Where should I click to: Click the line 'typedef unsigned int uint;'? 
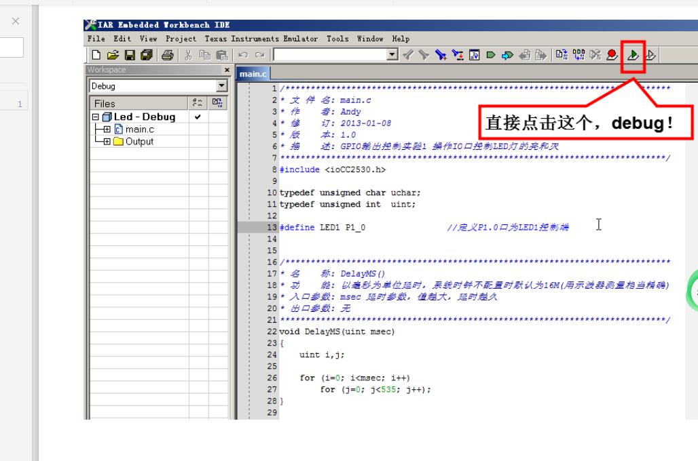pos(348,205)
